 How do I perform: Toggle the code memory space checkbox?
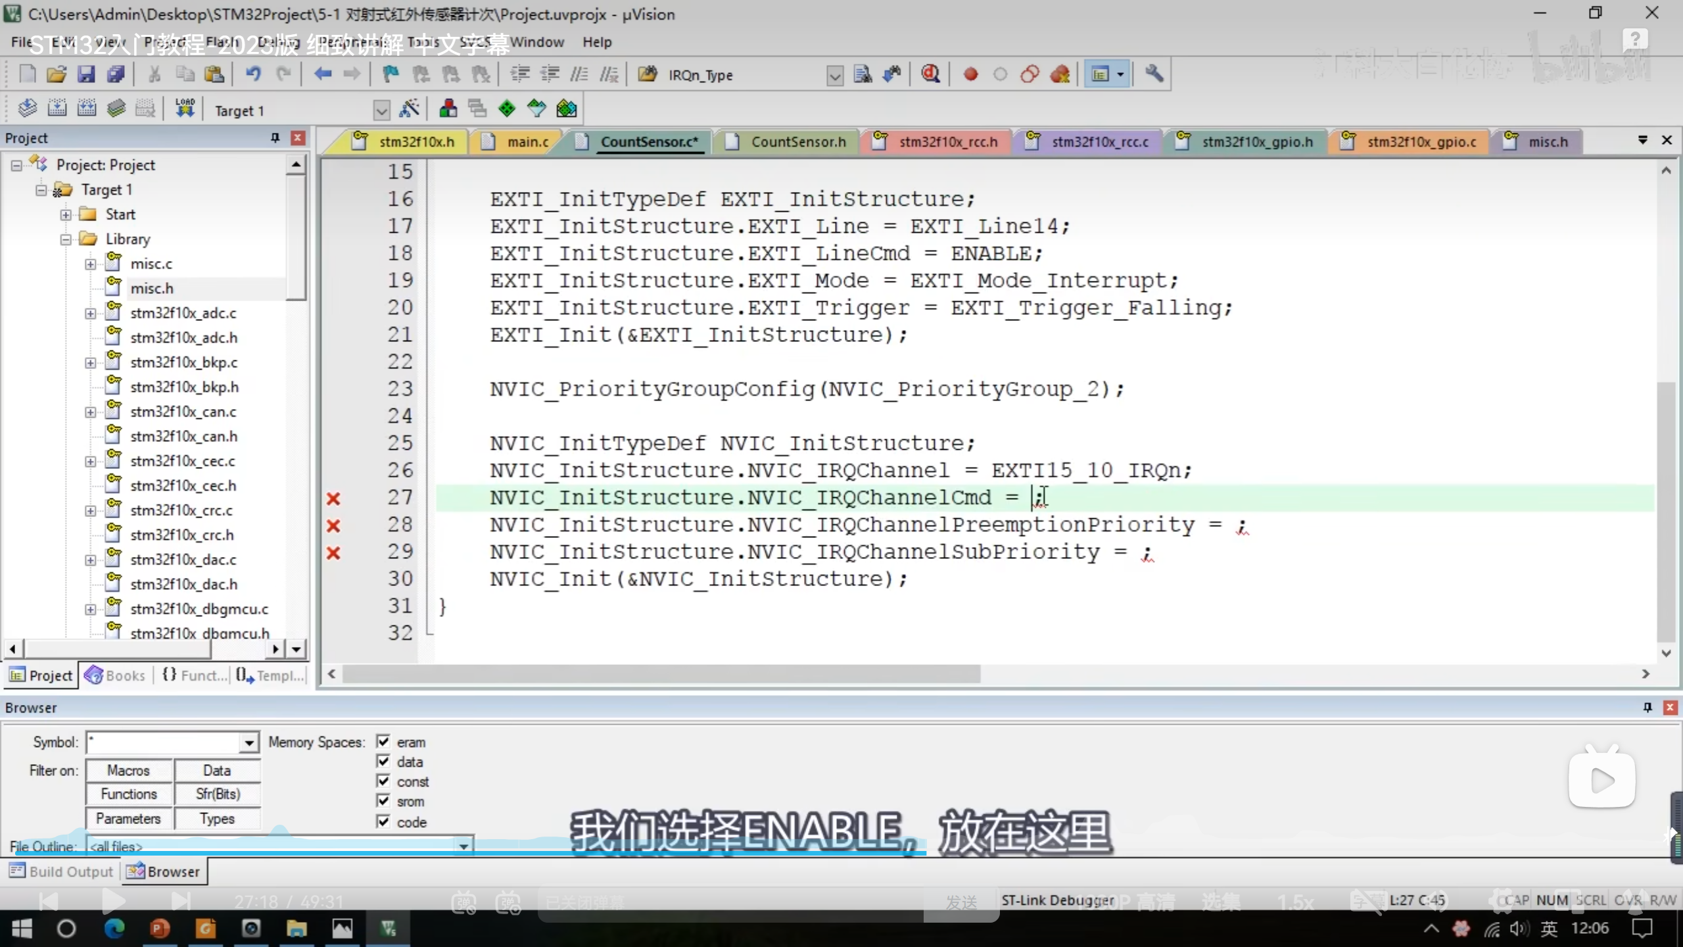383,821
